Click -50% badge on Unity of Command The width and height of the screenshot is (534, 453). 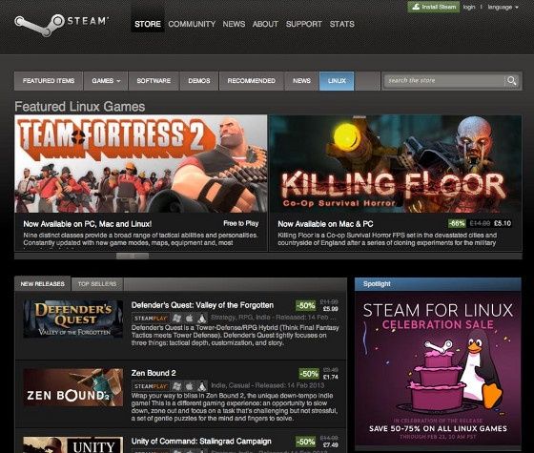pos(305,442)
